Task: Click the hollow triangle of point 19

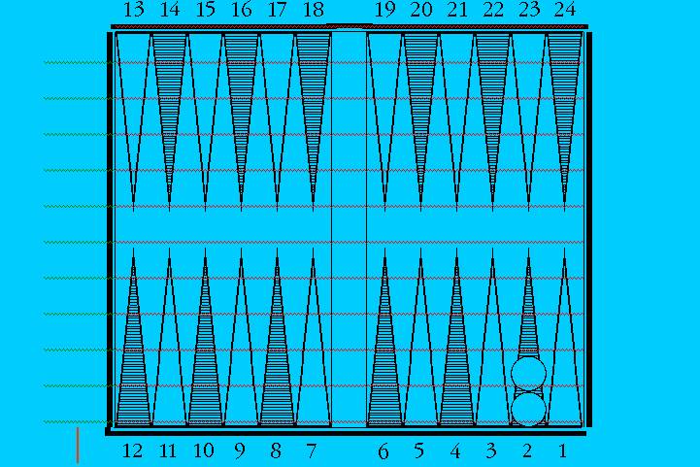Action: [384, 122]
